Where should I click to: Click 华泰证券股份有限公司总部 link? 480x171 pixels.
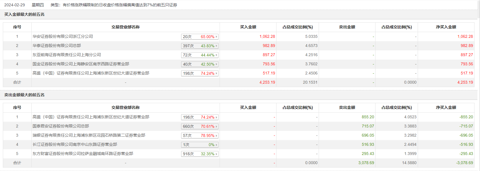tap(57, 46)
